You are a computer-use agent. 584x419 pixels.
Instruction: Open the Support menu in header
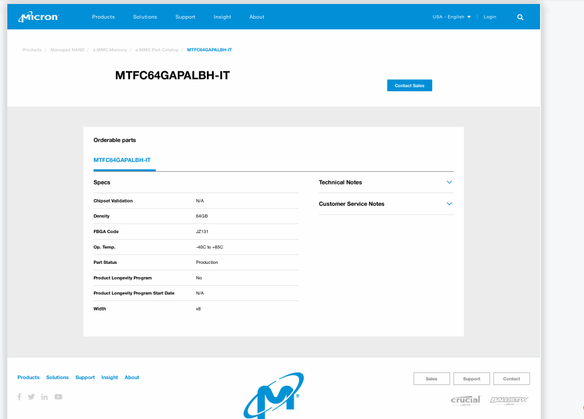[185, 17]
